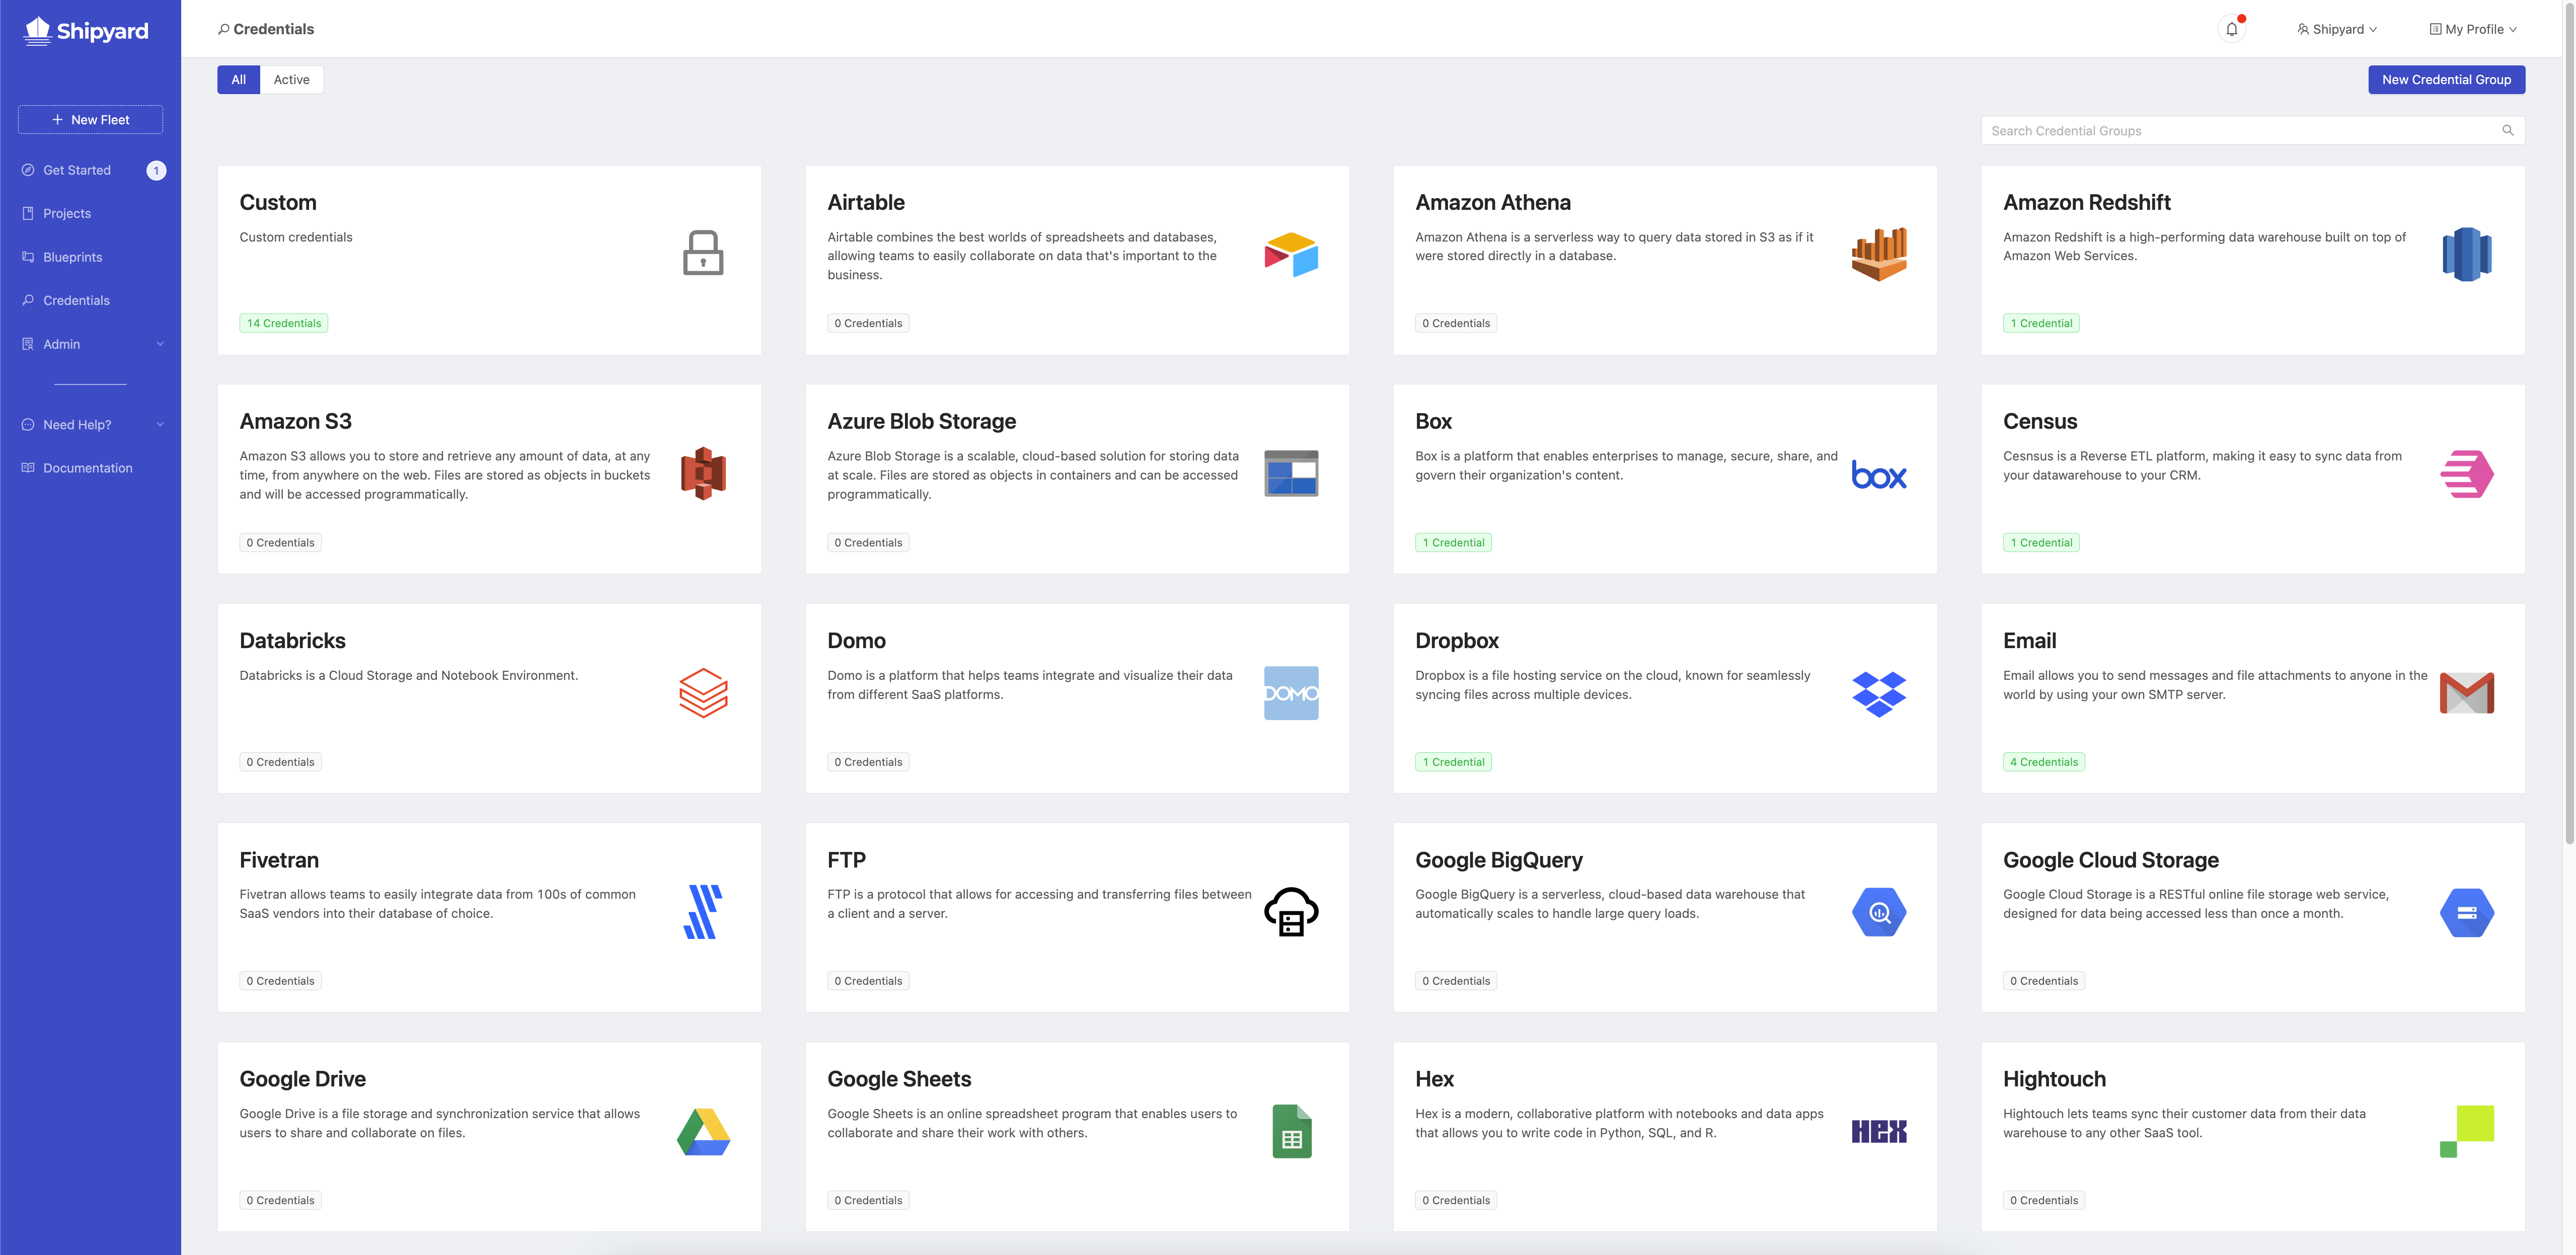Image resolution: width=2576 pixels, height=1255 pixels.
Task: Click the New Credential Group button
Action: pos(2446,80)
